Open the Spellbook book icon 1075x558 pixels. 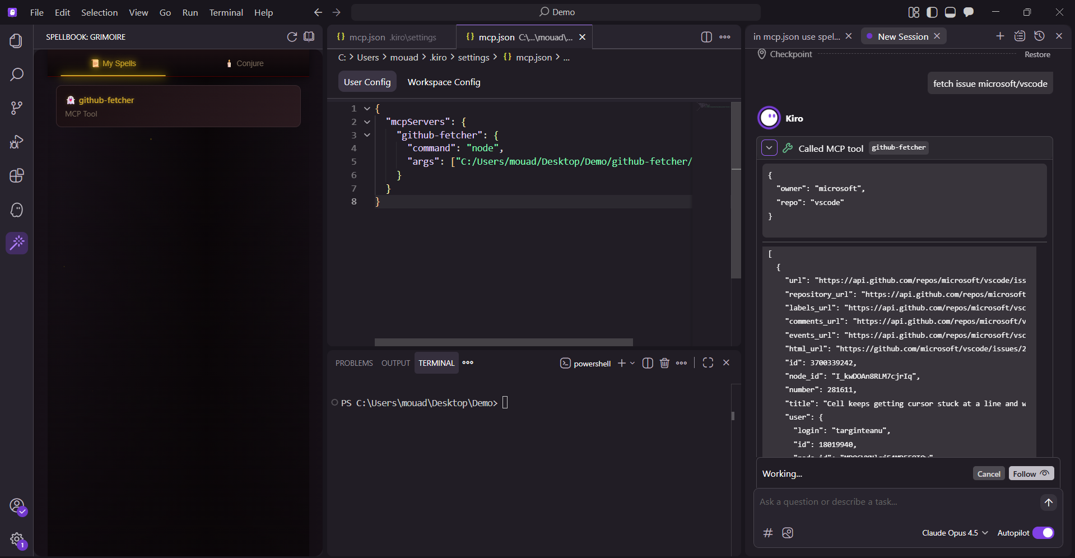point(309,37)
